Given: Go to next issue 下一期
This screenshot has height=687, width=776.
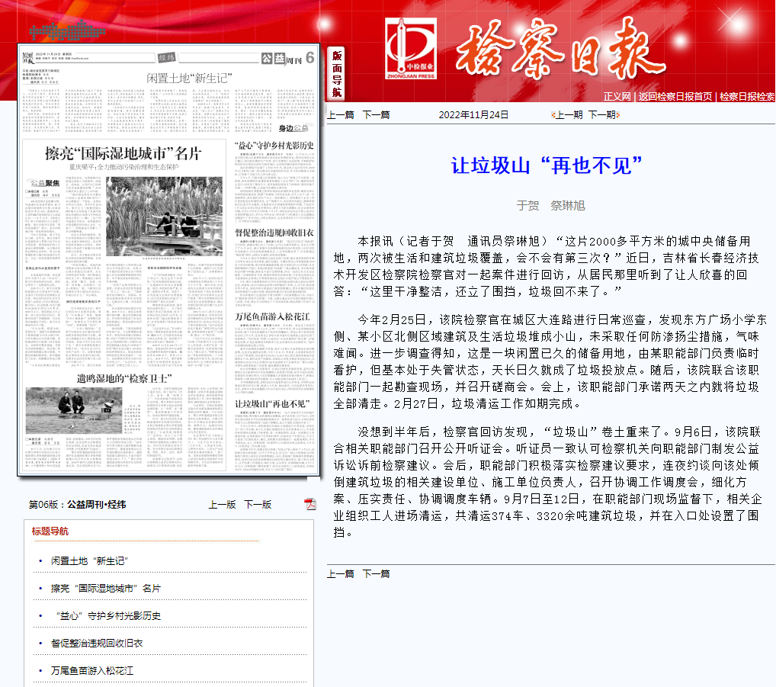Looking at the screenshot, I should [x=601, y=115].
